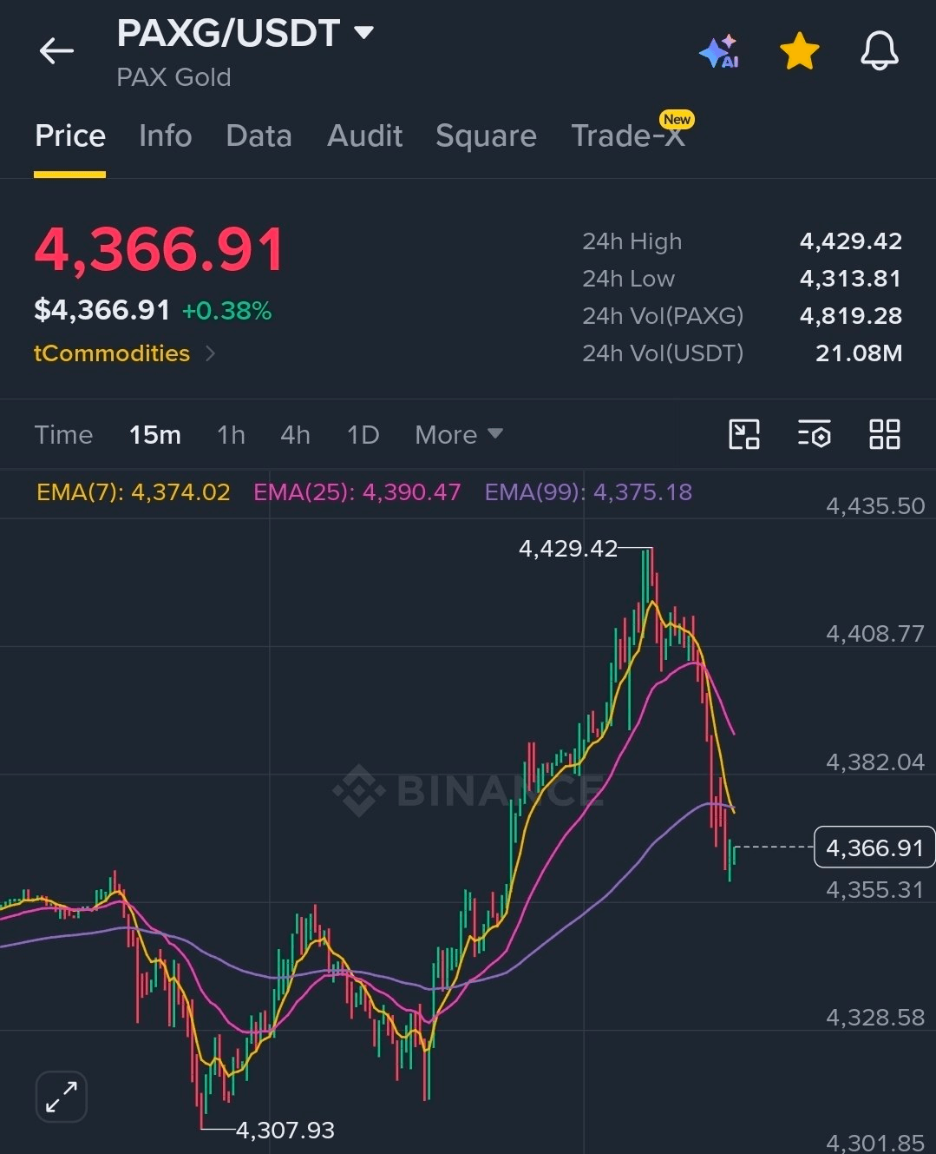Open the chart drawing tools icon
Image resolution: width=936 pixels, height=1154 pixels.
(x=744, y=434)
